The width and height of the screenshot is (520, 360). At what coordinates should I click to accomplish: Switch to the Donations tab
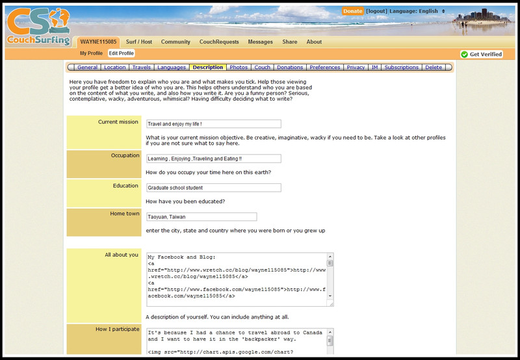point(290,68)
